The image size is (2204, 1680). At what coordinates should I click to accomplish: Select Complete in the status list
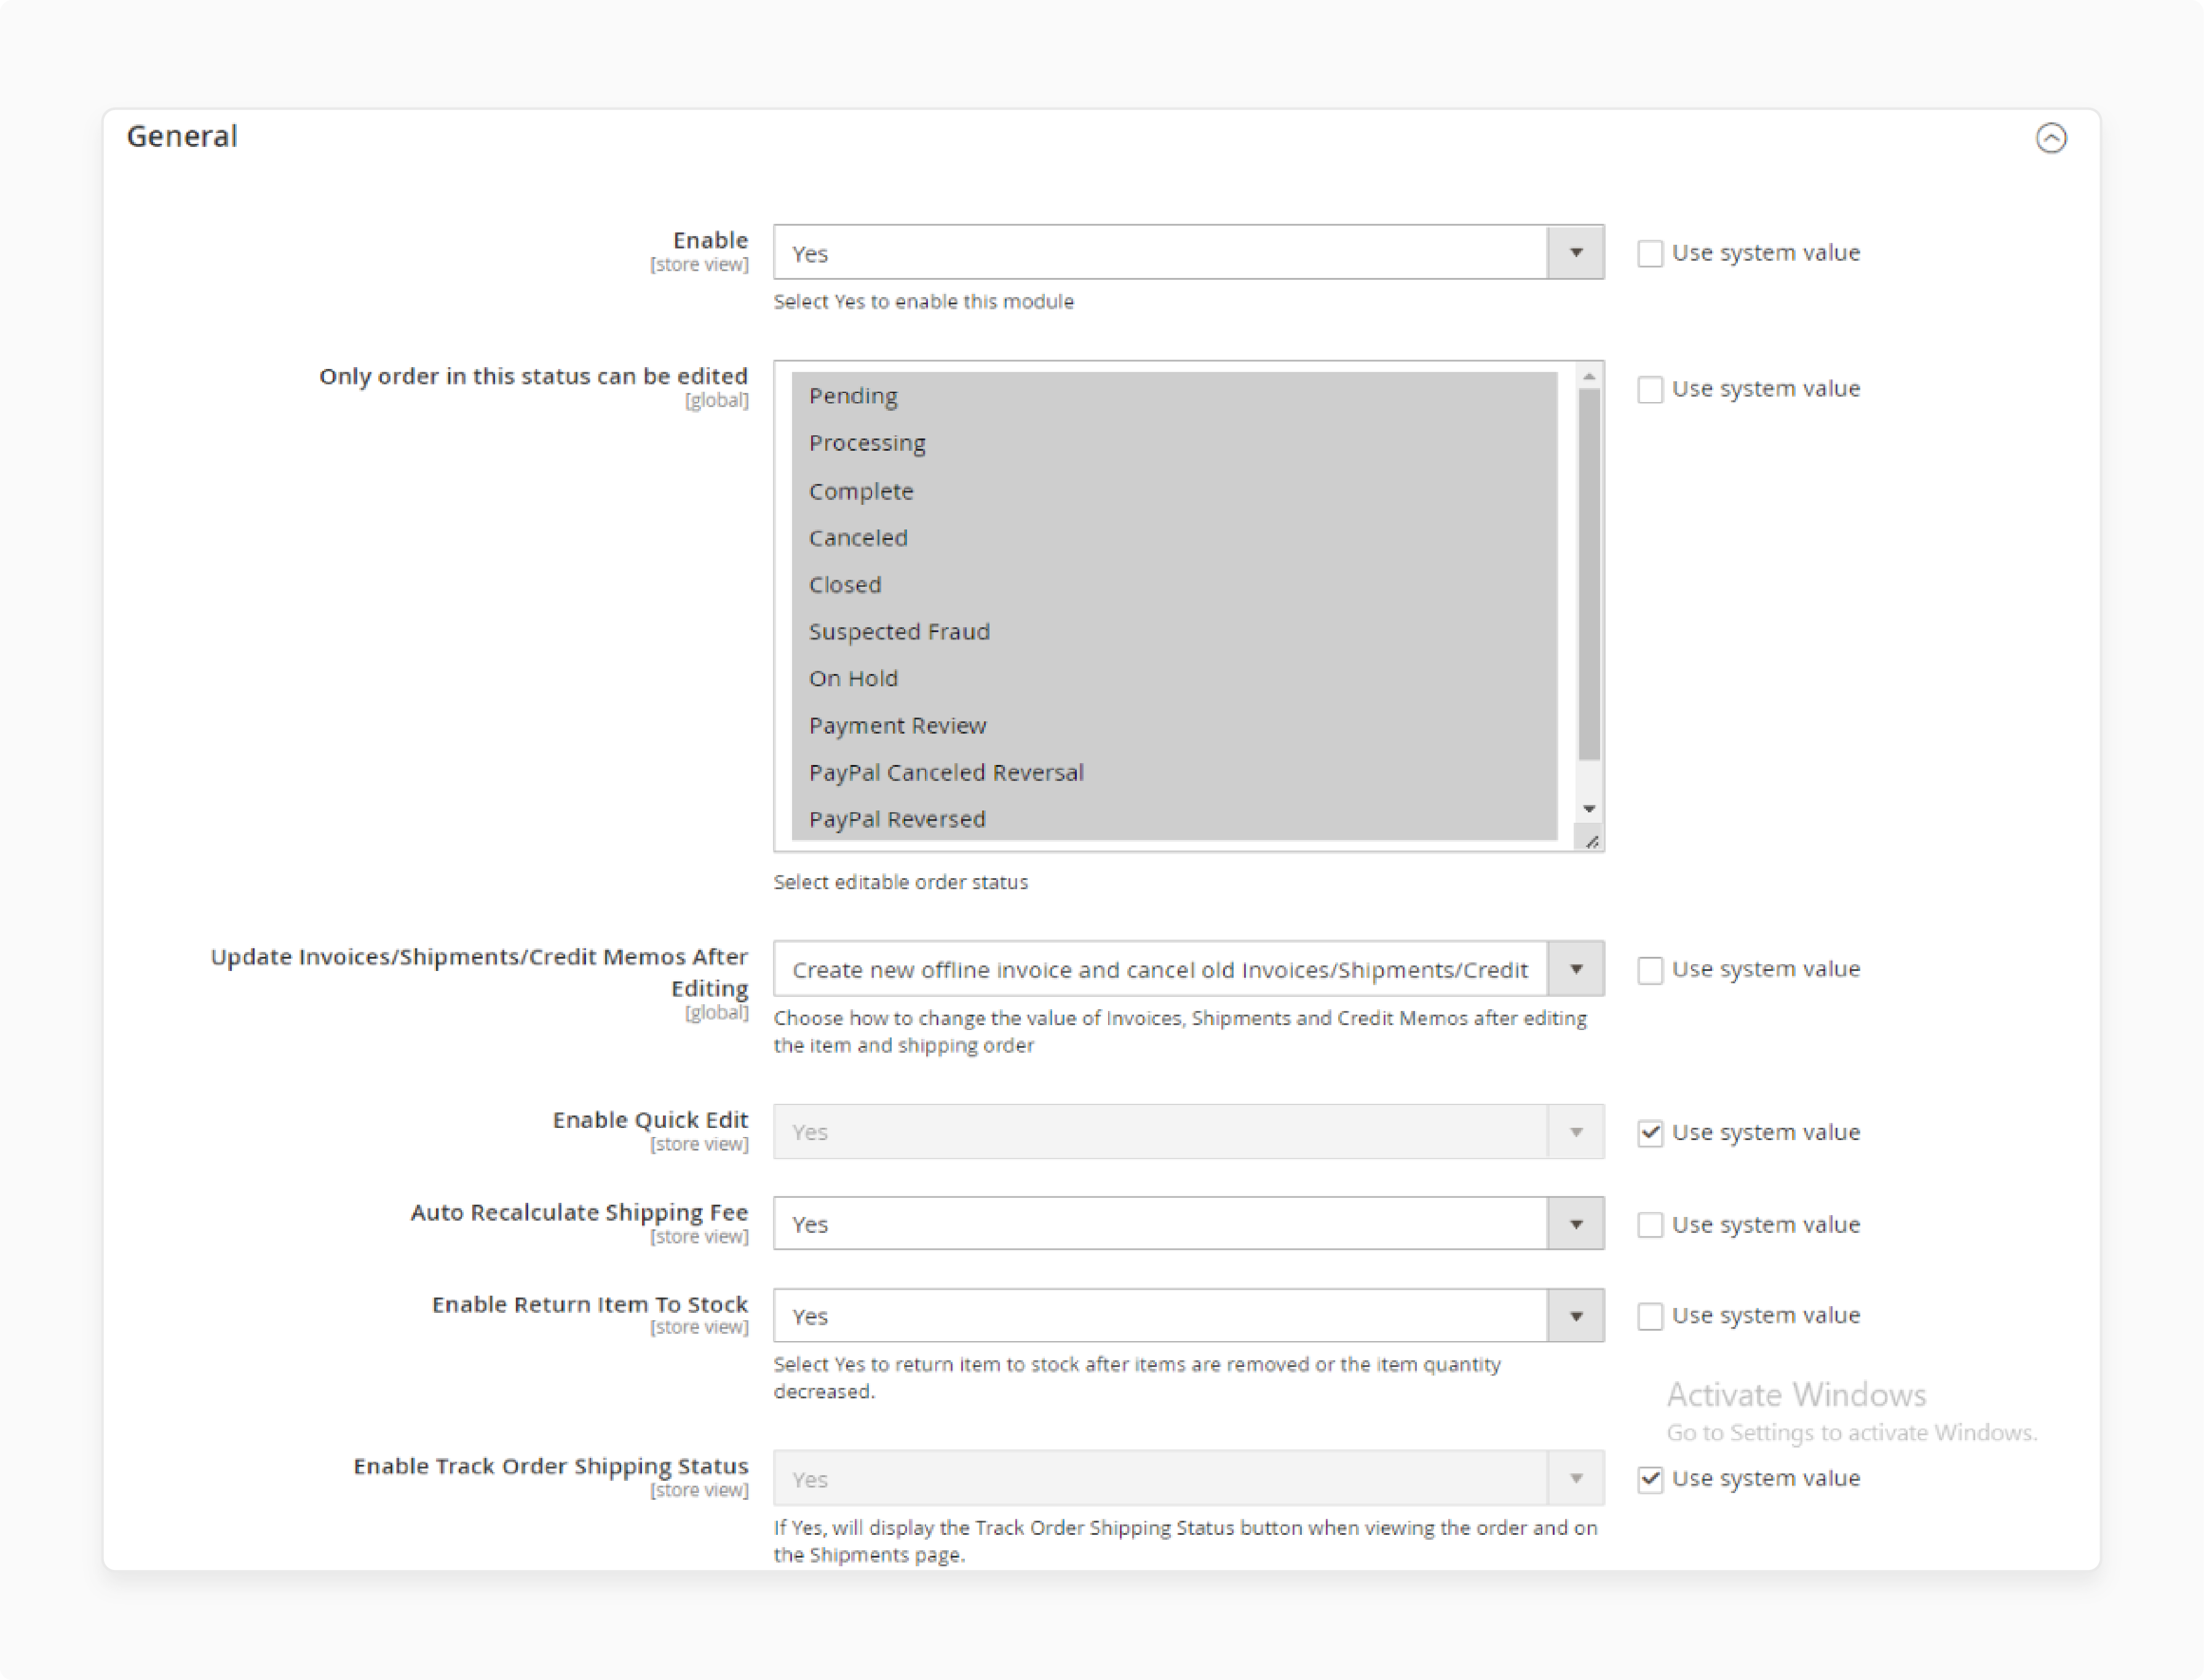(x=1174, y=491)
